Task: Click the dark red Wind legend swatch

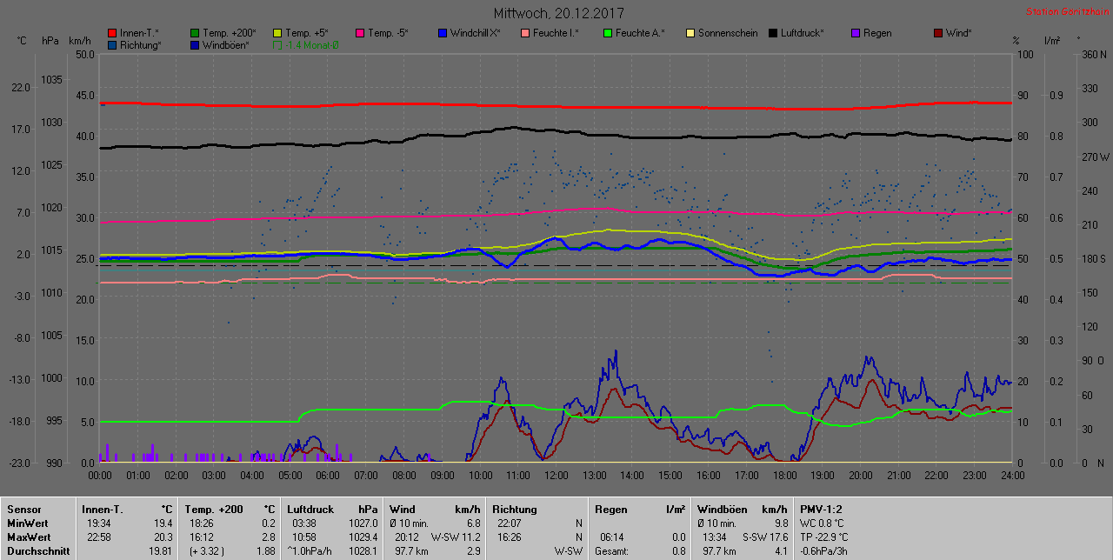Action: [x=938, y=33]
